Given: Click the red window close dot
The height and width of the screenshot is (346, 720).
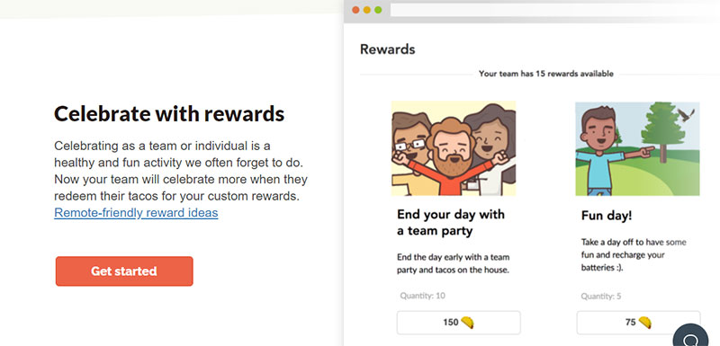Looking at the screenshot, I should [x=355, y=10].
